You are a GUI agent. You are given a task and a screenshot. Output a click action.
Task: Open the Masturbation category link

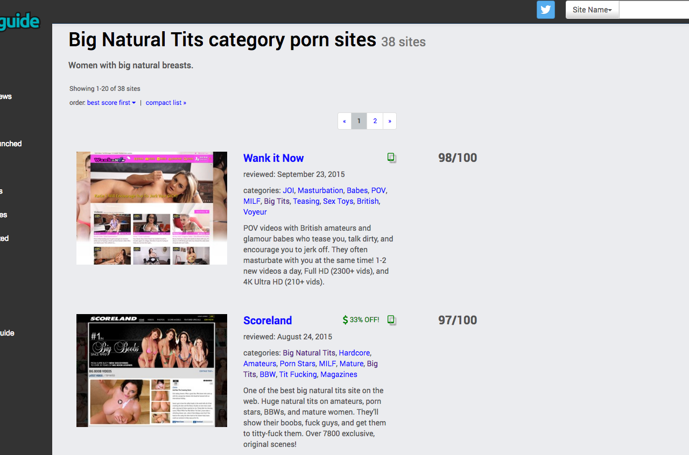pyautogui.click(x=320, y=190)
